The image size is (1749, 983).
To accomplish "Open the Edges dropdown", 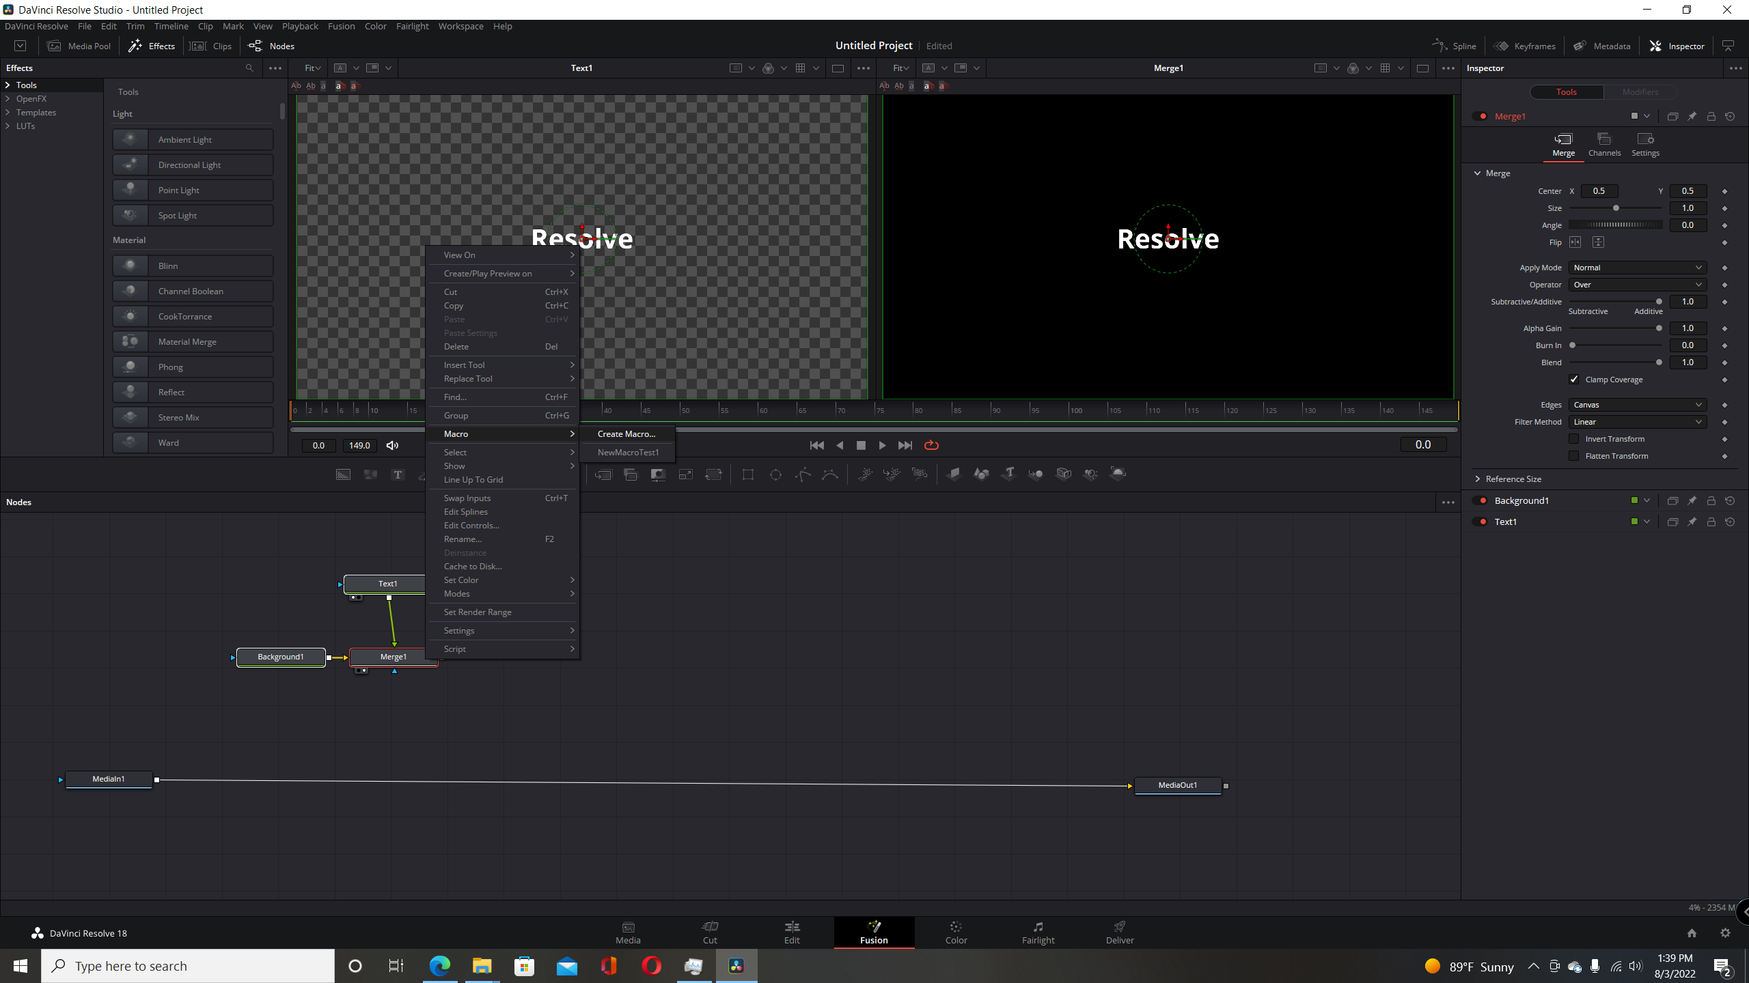I will (x=1638, y=405).
